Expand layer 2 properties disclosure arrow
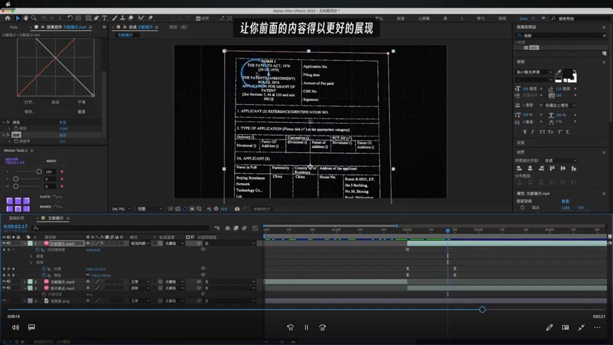 click(x=24, y=282)
